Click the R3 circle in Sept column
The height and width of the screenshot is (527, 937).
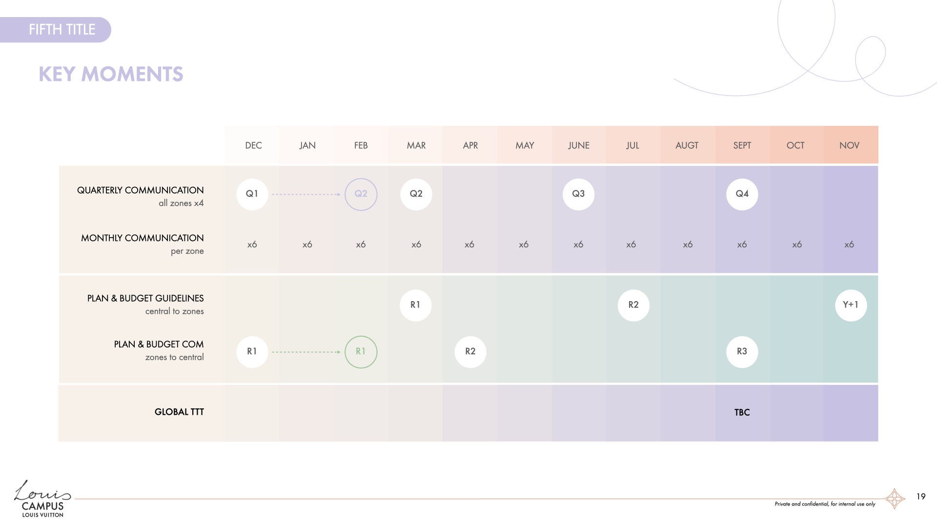(x=742, y=352)
